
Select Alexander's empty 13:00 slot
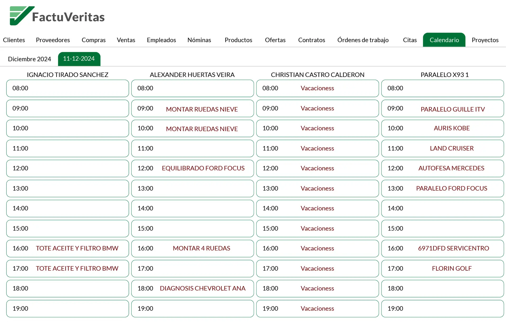(x=192, y=188)
